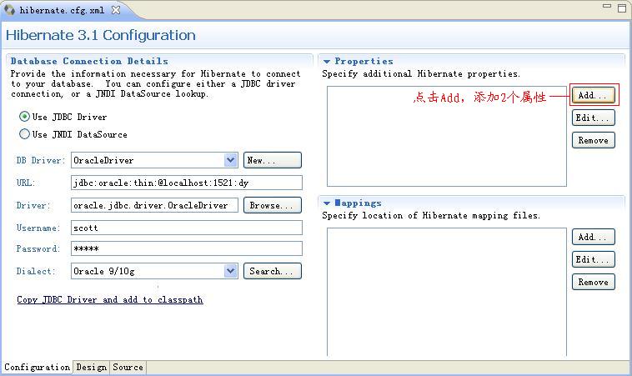Click Edit... in Properties section
This screenshot has width=632, height=376.
tap(594, 118)
